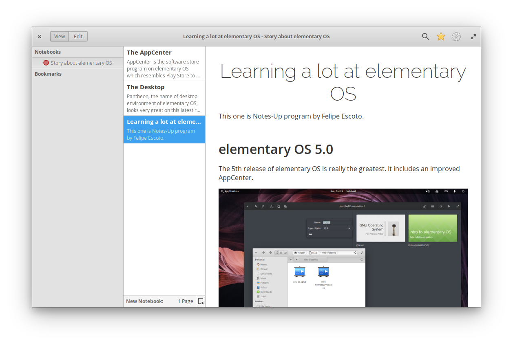Click the red notebook color circle
The image size is (513, 345).
[x=46, y=63]
